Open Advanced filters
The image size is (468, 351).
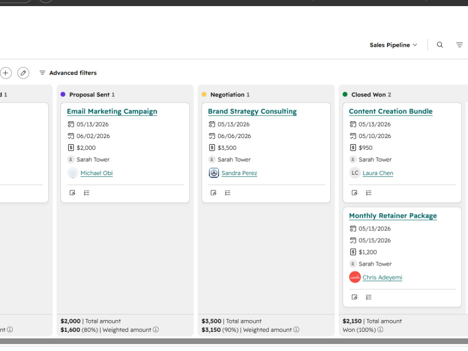[68, 73]
